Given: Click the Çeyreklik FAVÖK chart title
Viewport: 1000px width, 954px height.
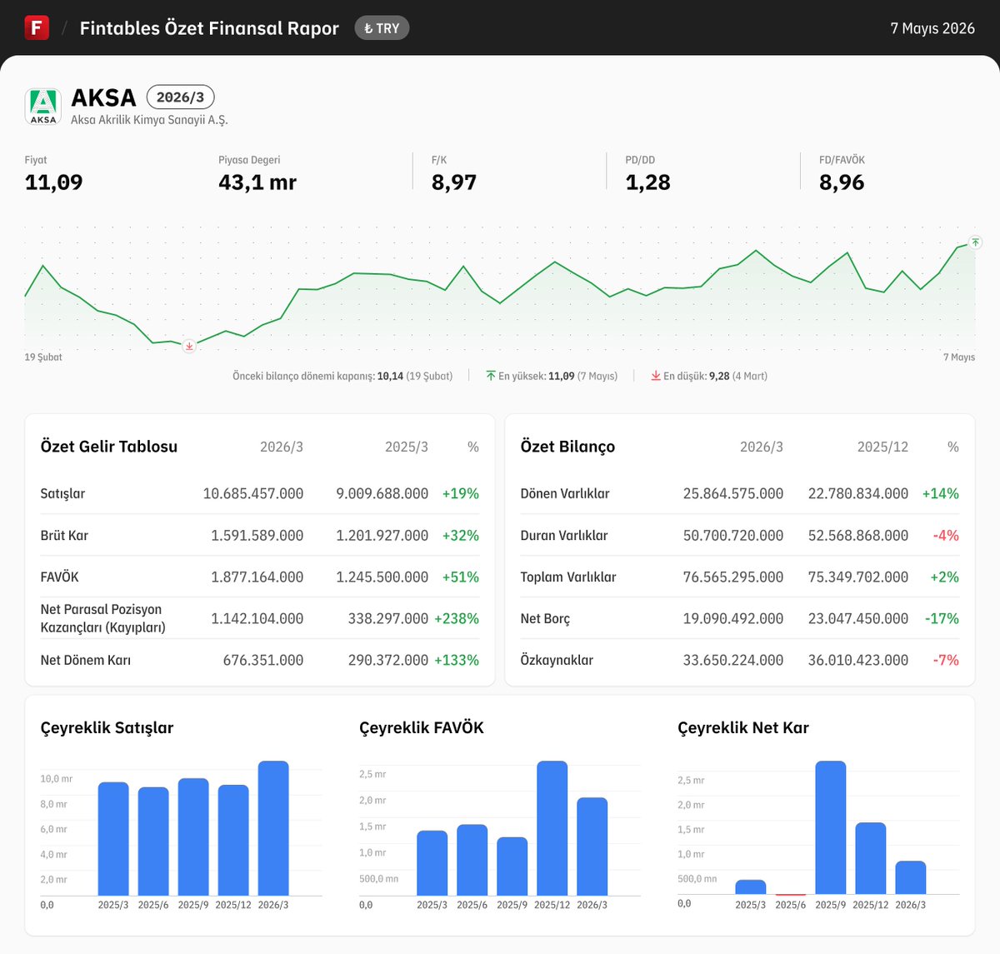Looking at the screenshot, I should pyautogui.click(x=422, y=728).
